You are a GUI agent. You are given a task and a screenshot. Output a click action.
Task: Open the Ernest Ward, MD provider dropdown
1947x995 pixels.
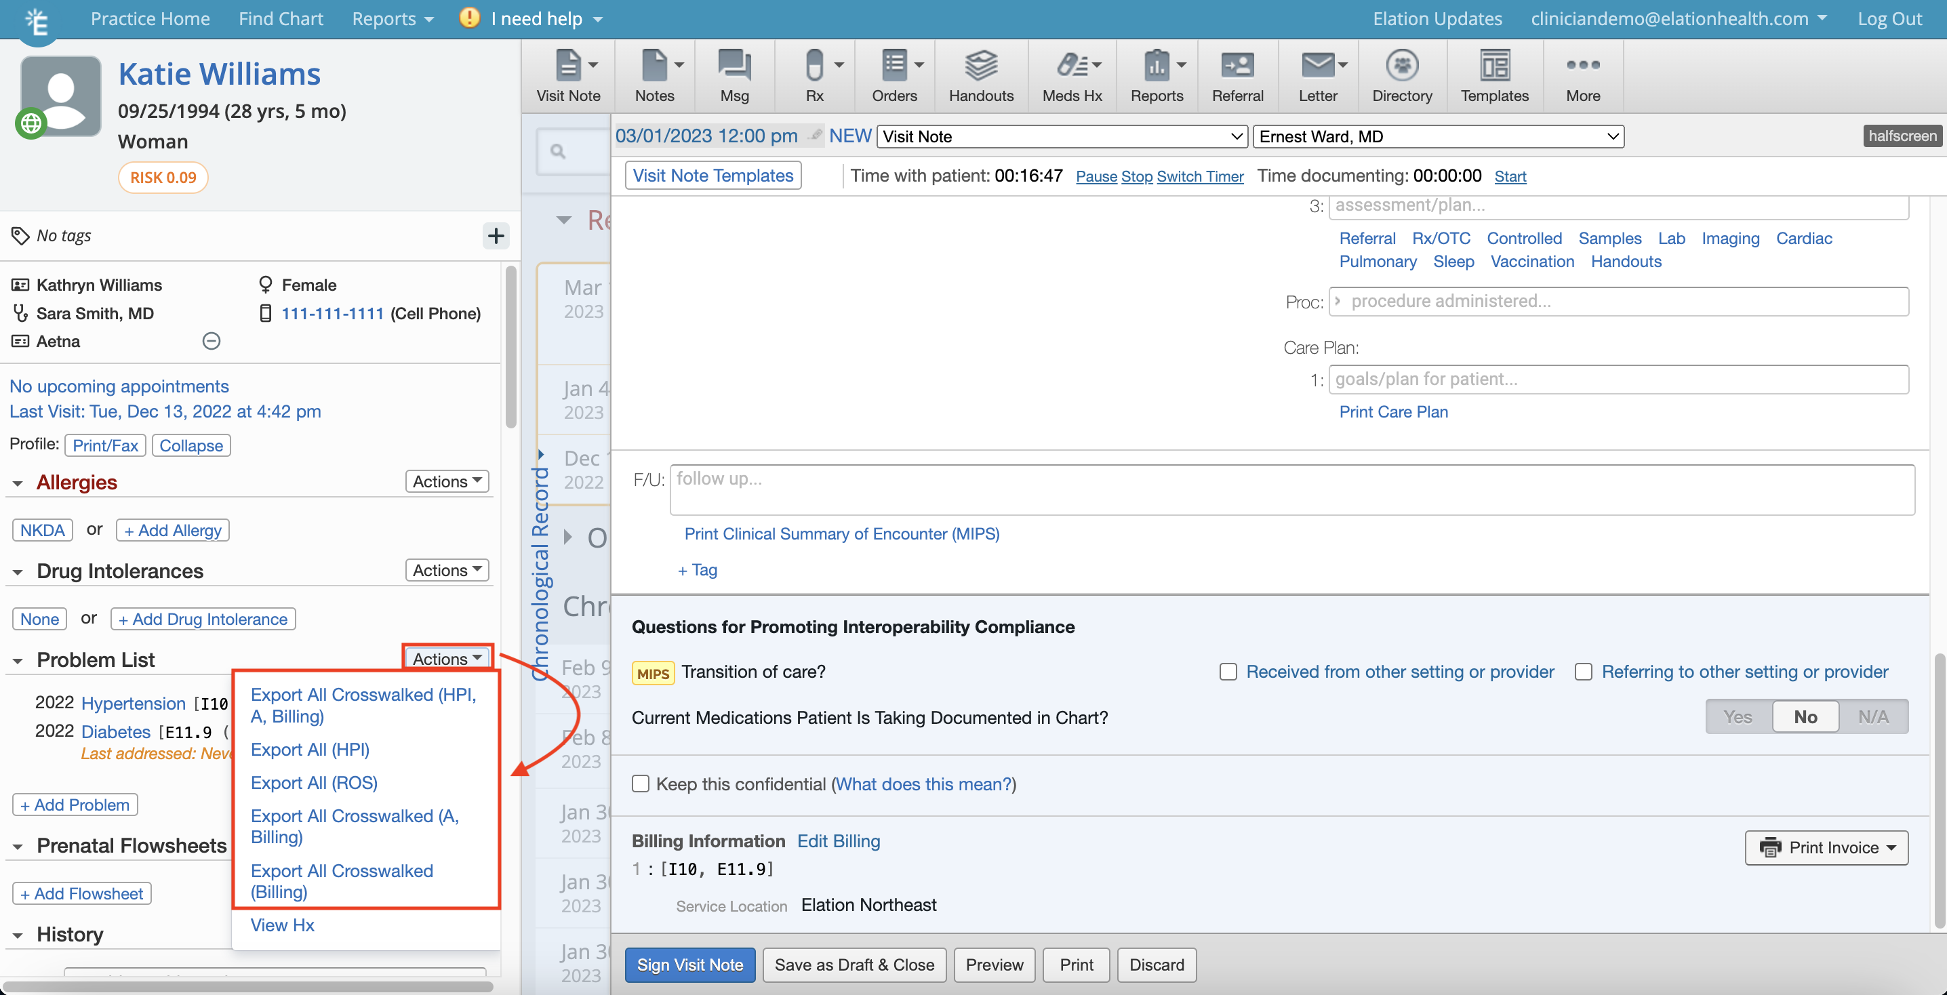click(x=1438, y=137)
